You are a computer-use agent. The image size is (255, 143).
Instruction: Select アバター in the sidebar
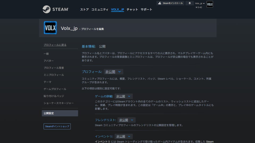(49, 61)
